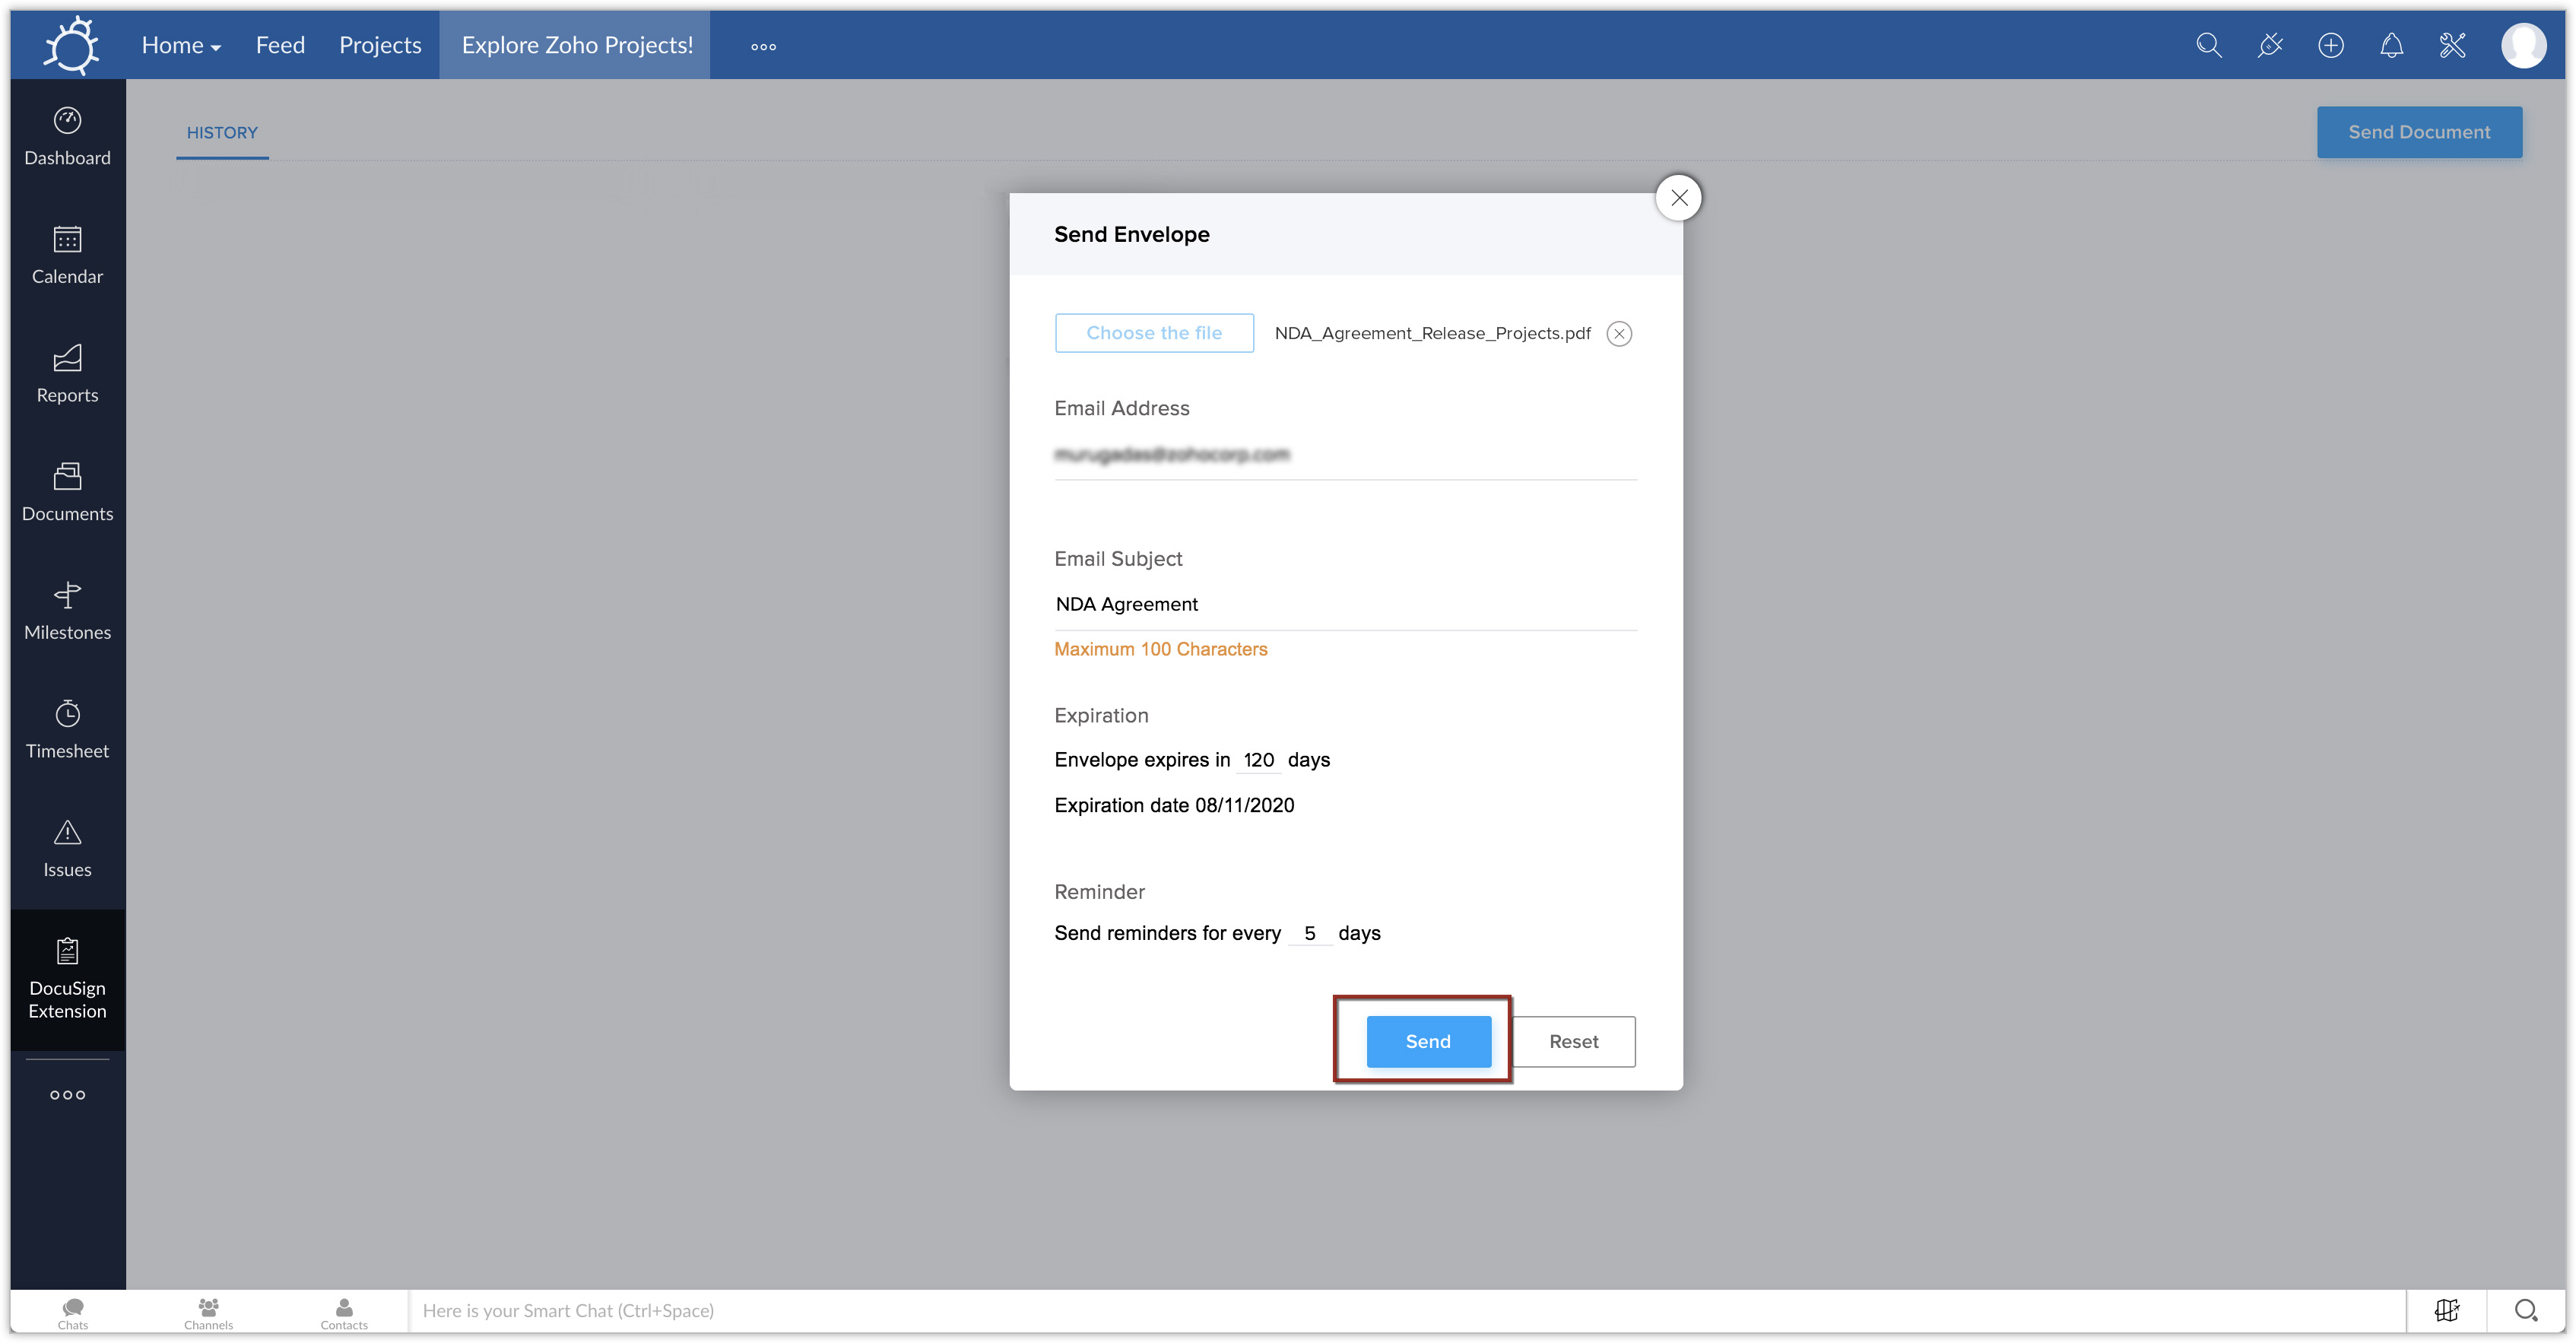This screenshot has height=1343, width=2576.
Task: Open the notifications bell icon
Action: [x=2391, y=45]
